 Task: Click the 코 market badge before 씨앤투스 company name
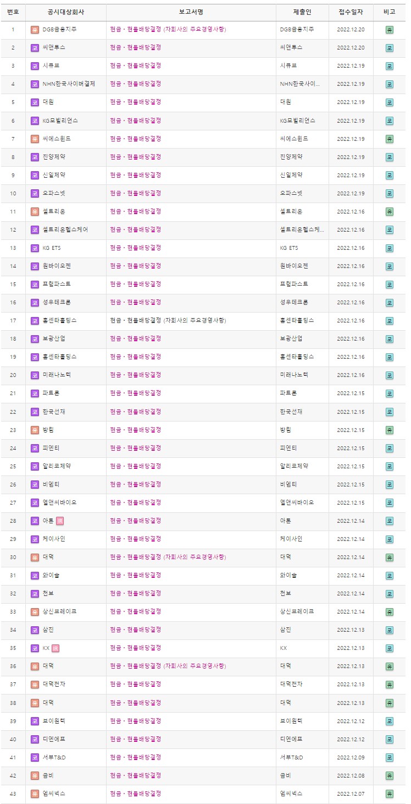pyautogui.click(x=35, y=47)
